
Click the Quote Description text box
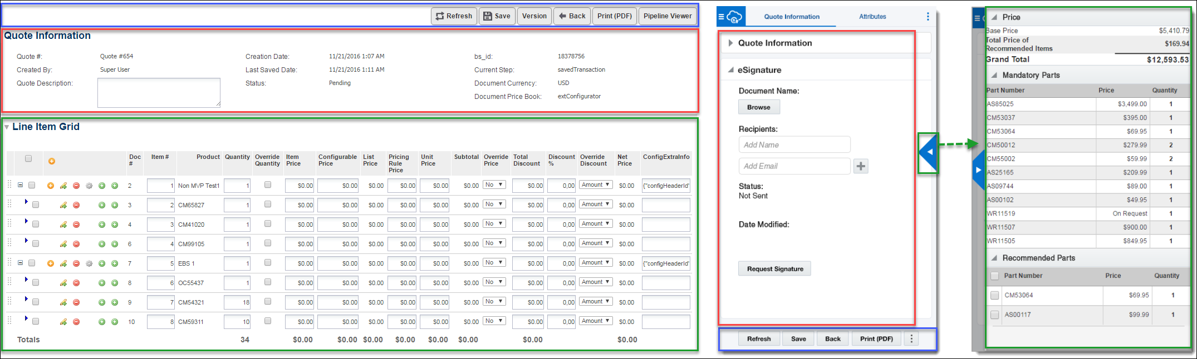click(x=159, y=92)
